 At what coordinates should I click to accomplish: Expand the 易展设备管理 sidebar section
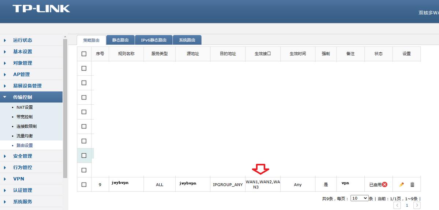pyautogui.click(x=31, y=86)
